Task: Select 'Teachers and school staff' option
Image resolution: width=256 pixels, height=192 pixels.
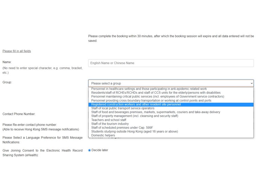Action: click(171, 120)
